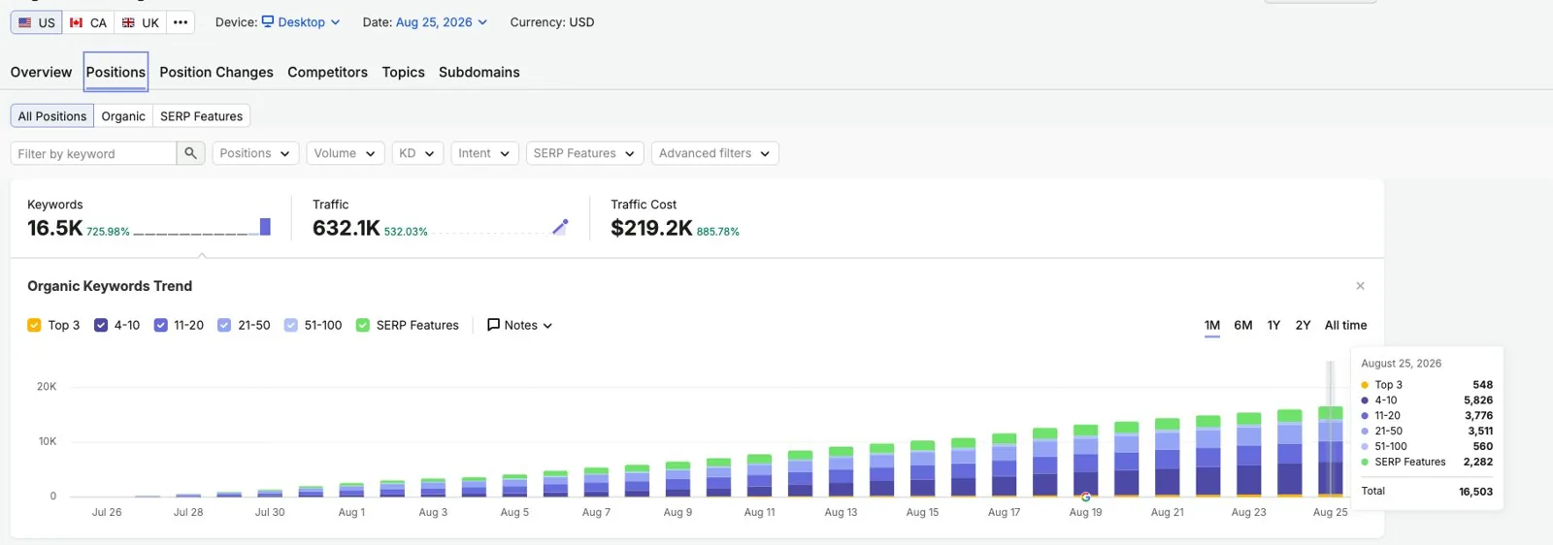Image resolution: width=1553 pixels, height=545 pixels.
Task: Click the Keywords 16.5K metric
Action: point(55,228)
